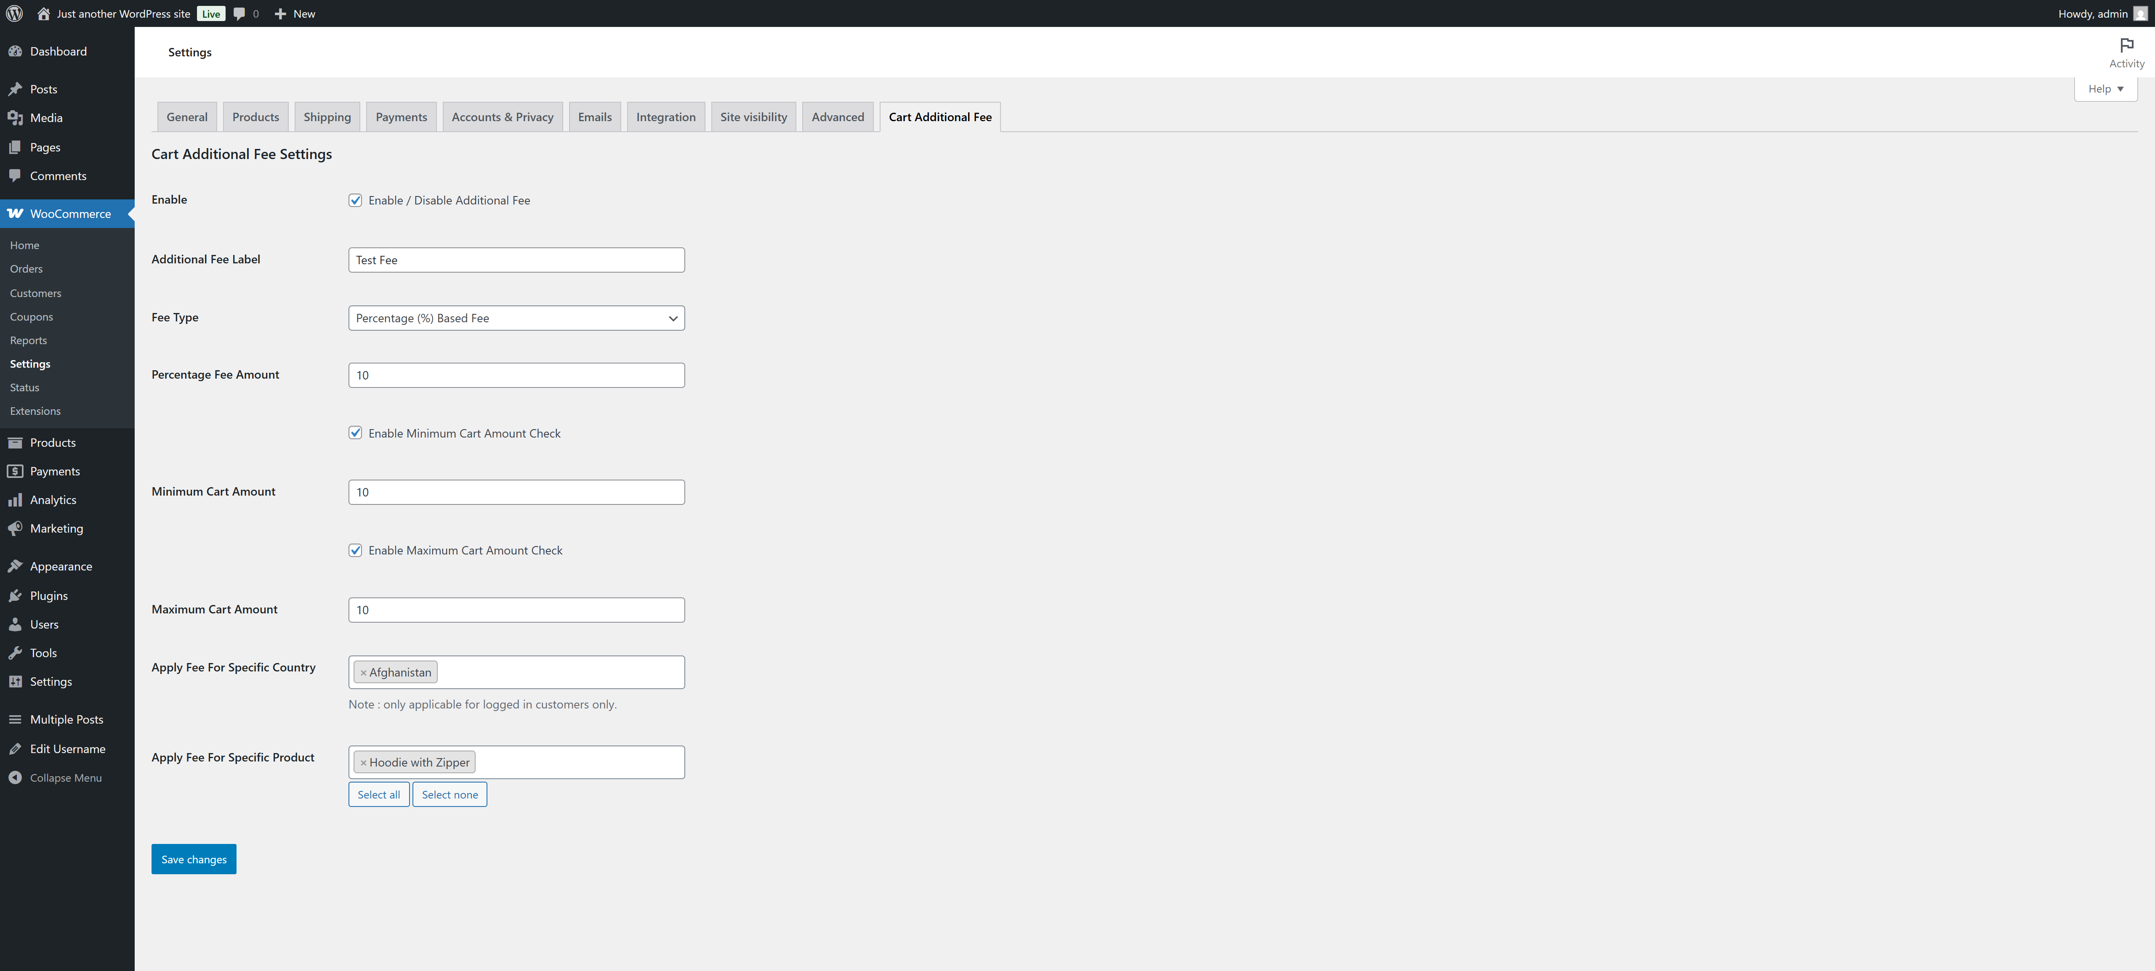Click the Dashboard sidebar icon
The image size is (2155, 971).
[15, 51]
